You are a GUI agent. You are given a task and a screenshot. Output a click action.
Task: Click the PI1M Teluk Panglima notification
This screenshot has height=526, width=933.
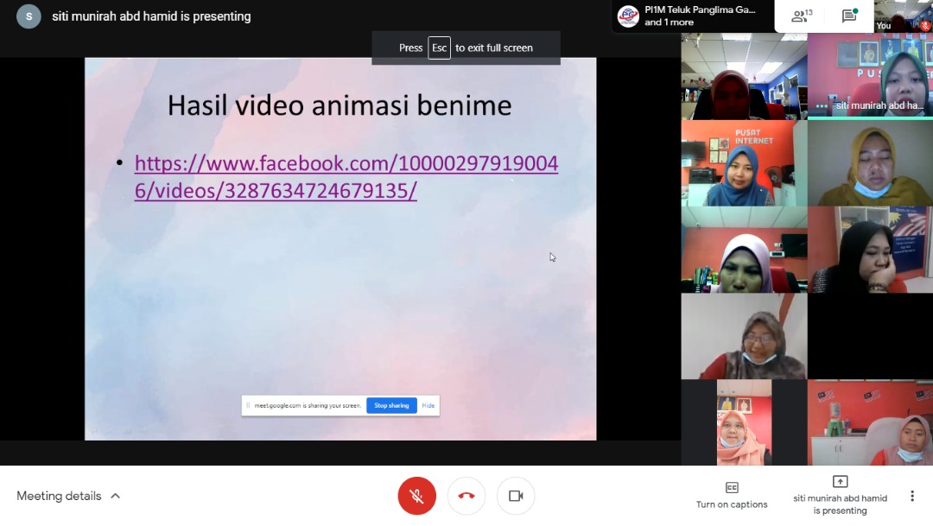[700, 16]
